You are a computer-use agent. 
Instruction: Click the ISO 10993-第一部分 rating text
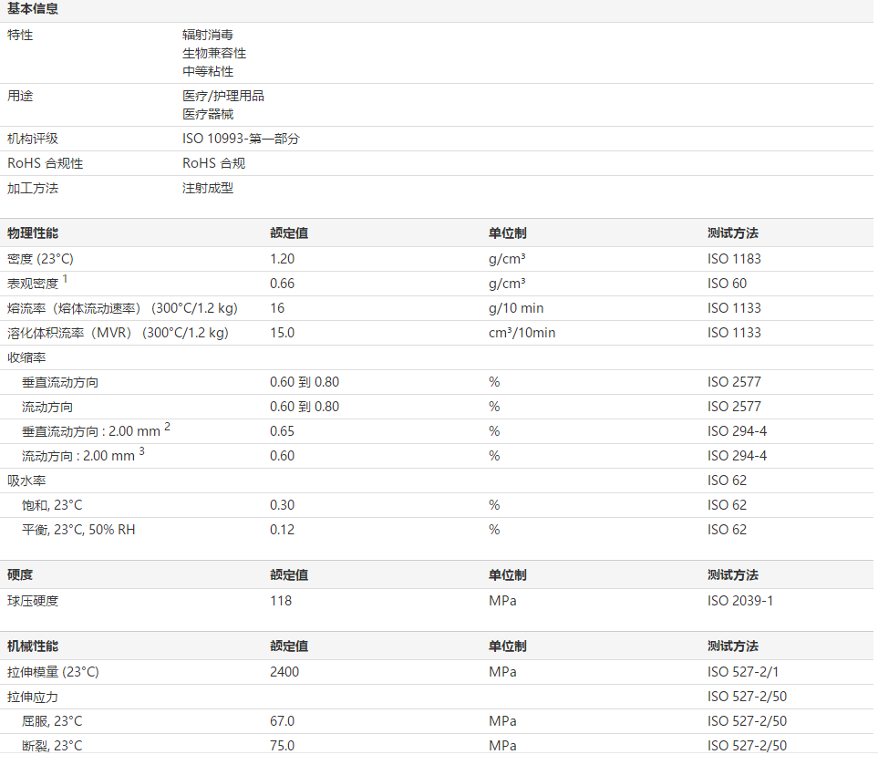[x=241, y=139]
